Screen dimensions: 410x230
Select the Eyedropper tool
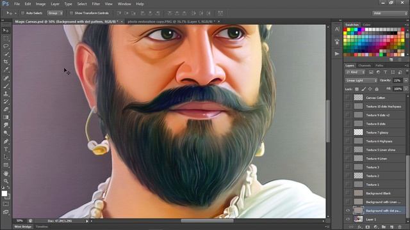pos(6,70)
